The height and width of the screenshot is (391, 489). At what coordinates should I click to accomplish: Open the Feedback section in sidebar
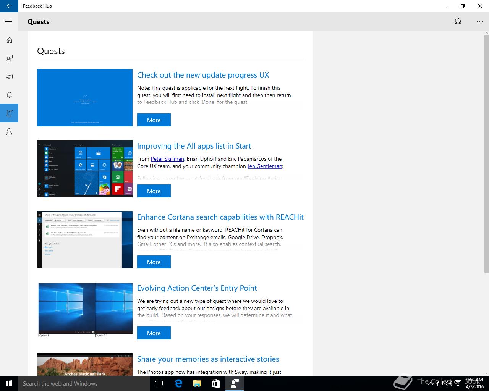[9, 58]
